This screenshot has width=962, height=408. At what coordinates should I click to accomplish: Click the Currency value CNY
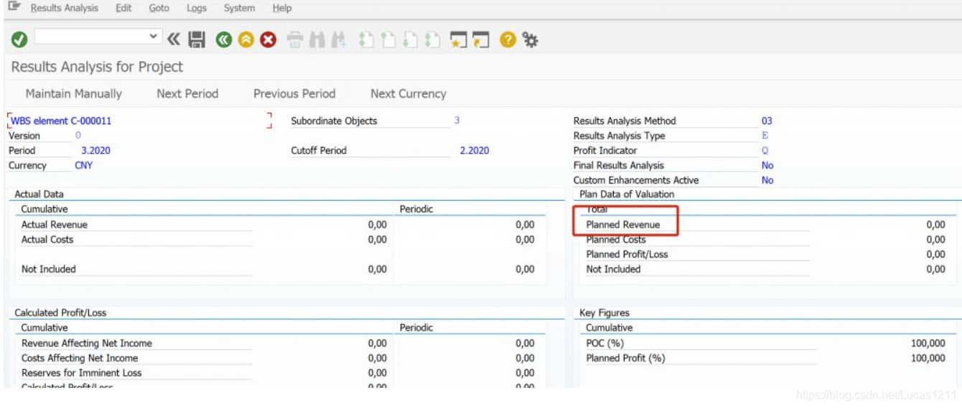click(84, 165)
